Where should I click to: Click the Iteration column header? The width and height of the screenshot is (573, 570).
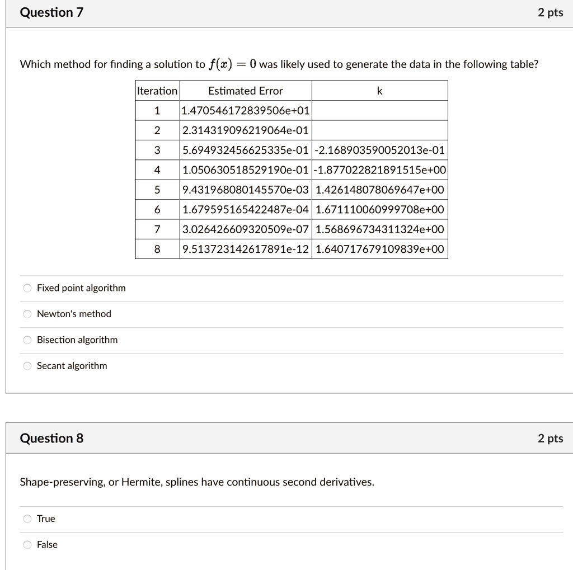[x=157, y=91]
